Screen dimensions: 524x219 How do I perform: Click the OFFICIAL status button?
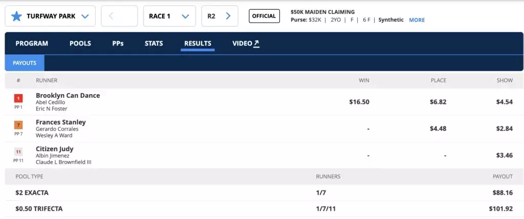tap(264, 16)
